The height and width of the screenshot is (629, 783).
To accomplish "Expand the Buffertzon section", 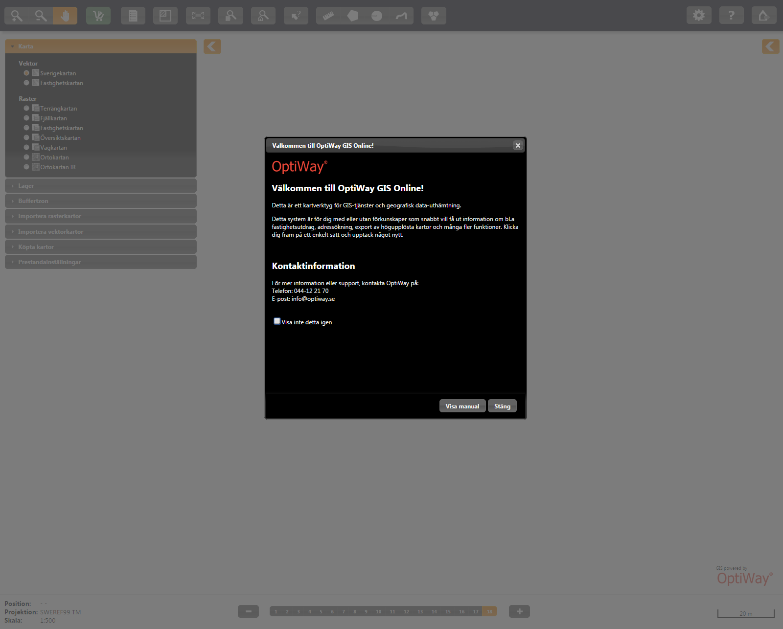I will [x=101, y=201].
